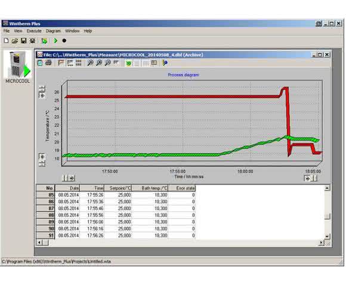Screen dimensions: 346x286
Task: Click the Bath temp./°C column header
Action: [150, 188]
